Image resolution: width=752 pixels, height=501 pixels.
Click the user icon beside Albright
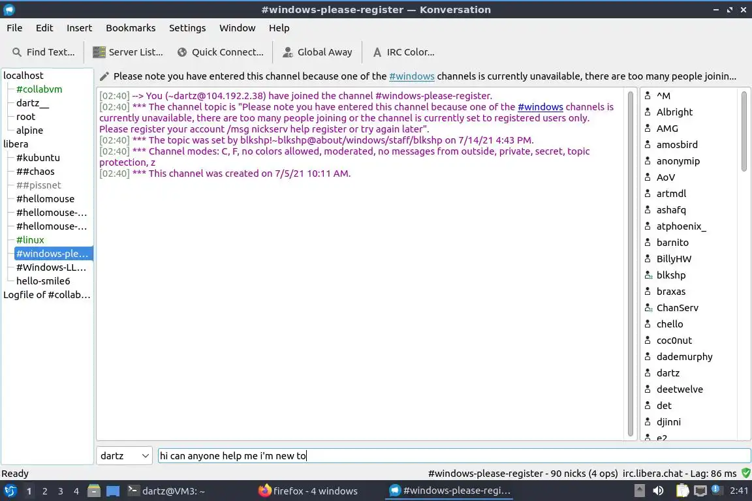click(x=648, y=112)
